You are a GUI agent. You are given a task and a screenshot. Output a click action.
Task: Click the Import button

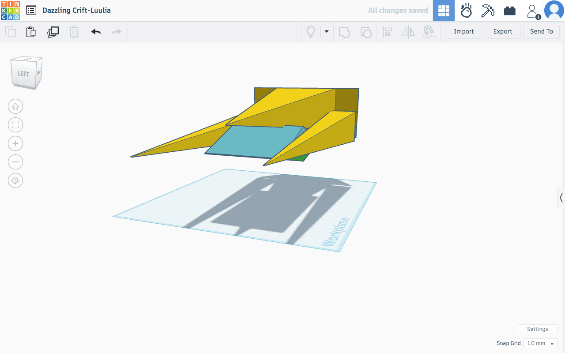coord(463,32)
